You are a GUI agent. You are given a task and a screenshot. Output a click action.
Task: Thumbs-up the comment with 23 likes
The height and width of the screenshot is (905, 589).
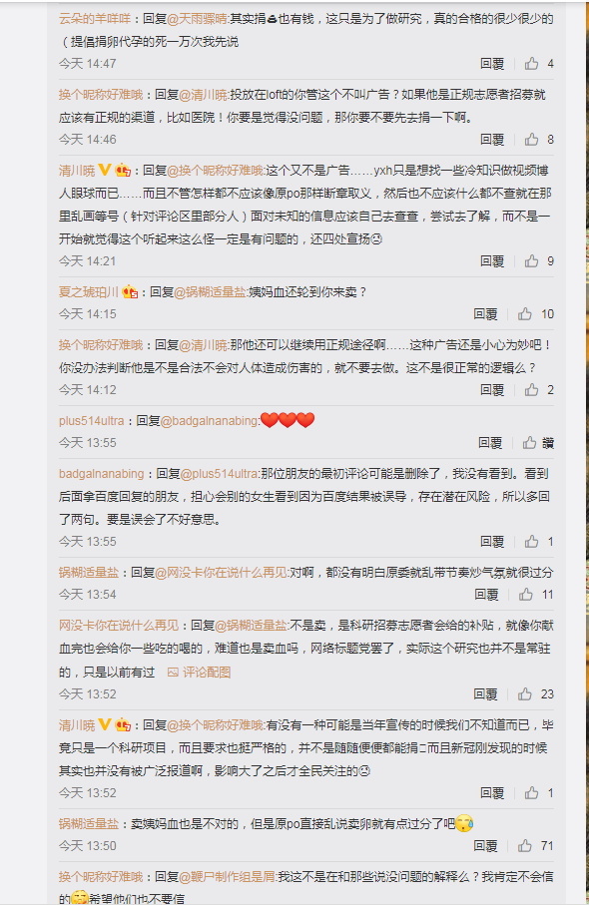point(524,693)
